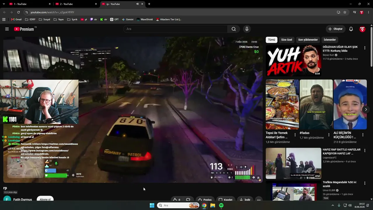Open Attackers Tier List bookmark
The height and width of the screenshot is (210, 373).
[169, 20]
